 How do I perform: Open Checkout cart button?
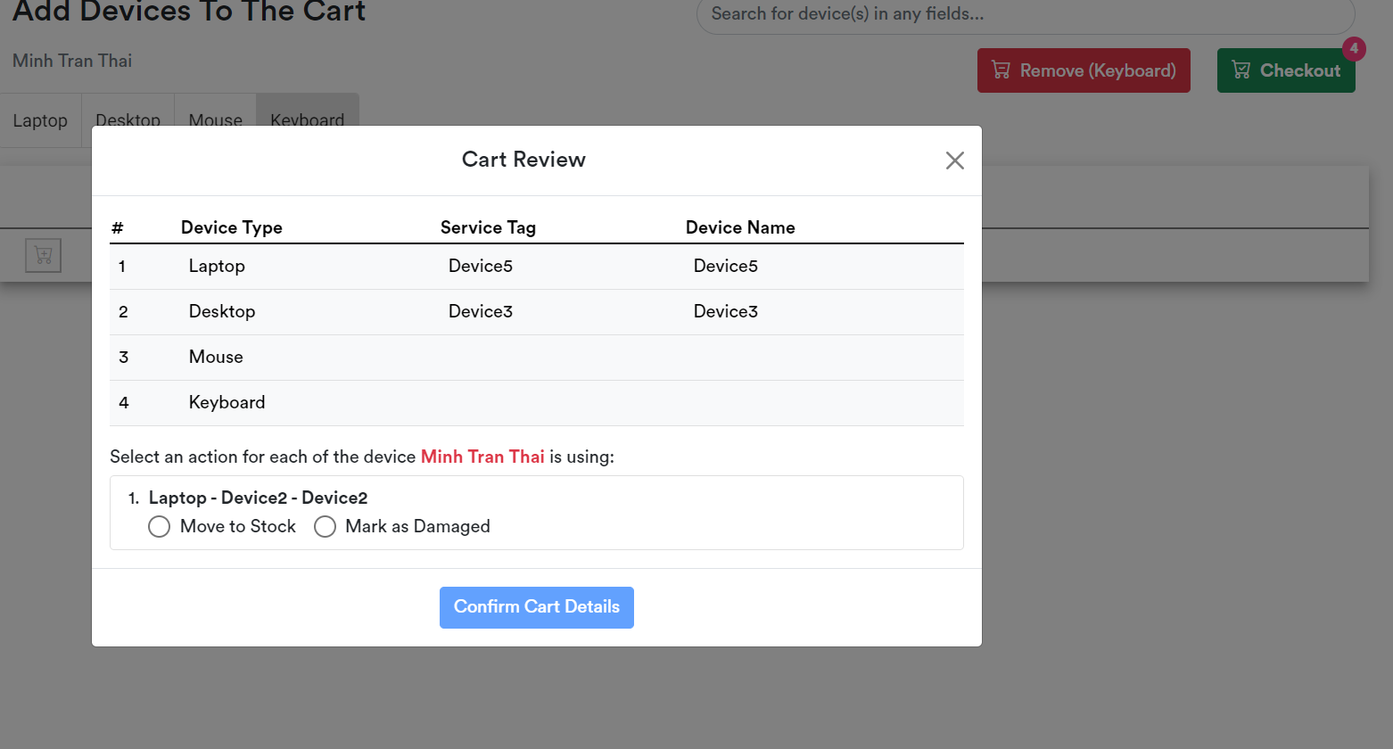click(x=1286, y=70)
